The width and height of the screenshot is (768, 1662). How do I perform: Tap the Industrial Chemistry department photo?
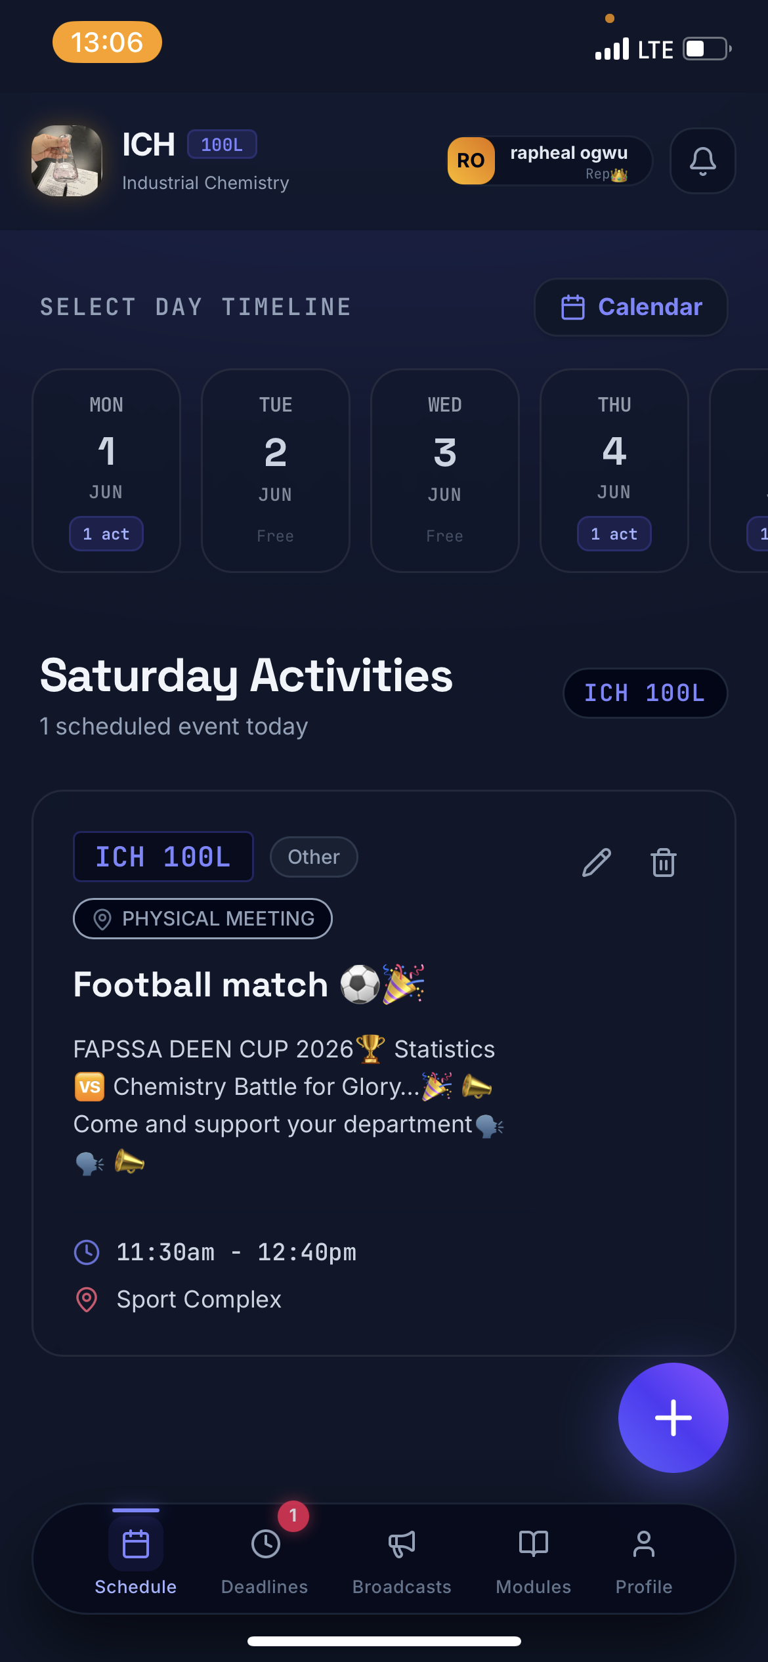(67, 161)
